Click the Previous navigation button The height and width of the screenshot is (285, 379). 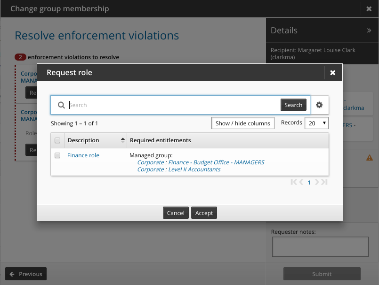click(x=25, y=274)
